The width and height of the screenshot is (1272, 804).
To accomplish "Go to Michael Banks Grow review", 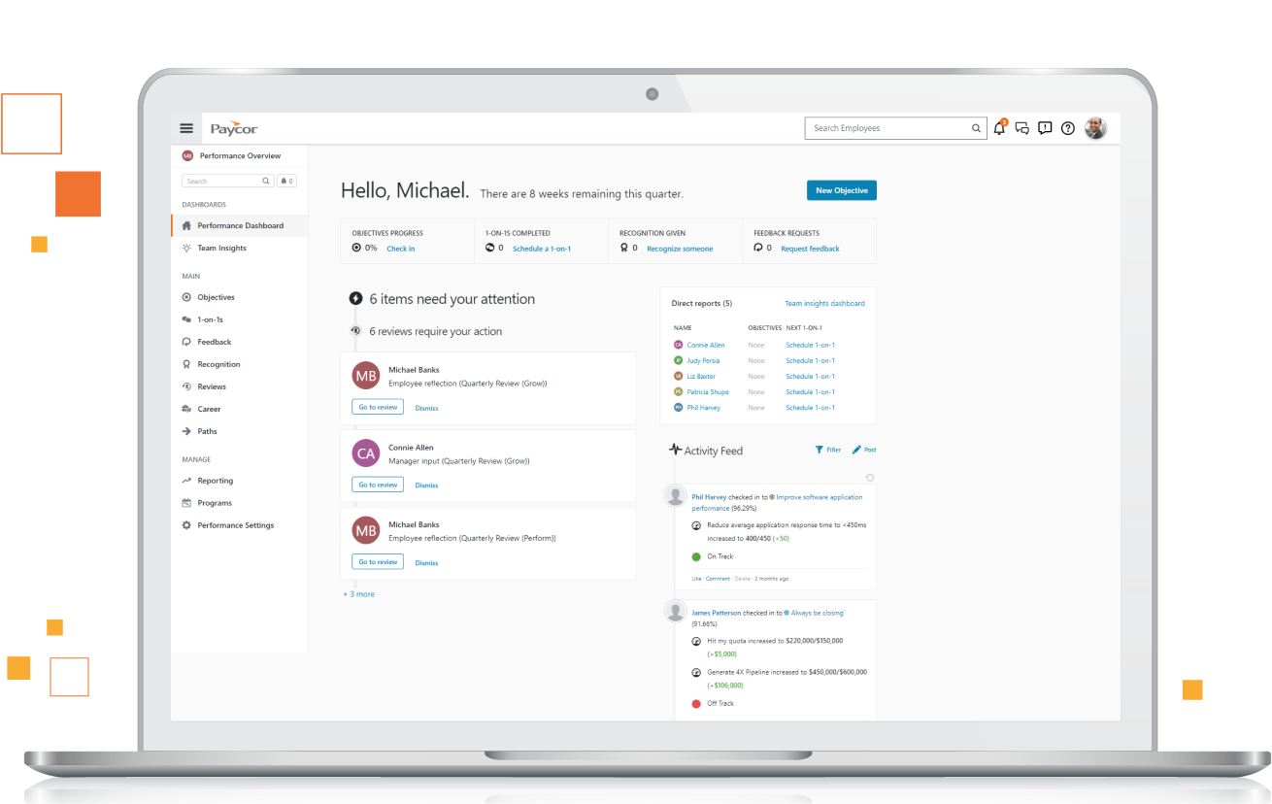I will coord(378,407).
